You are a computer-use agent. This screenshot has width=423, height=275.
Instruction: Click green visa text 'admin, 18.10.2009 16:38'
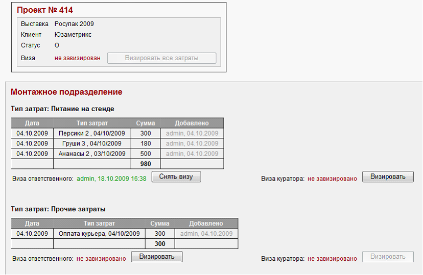111,179
